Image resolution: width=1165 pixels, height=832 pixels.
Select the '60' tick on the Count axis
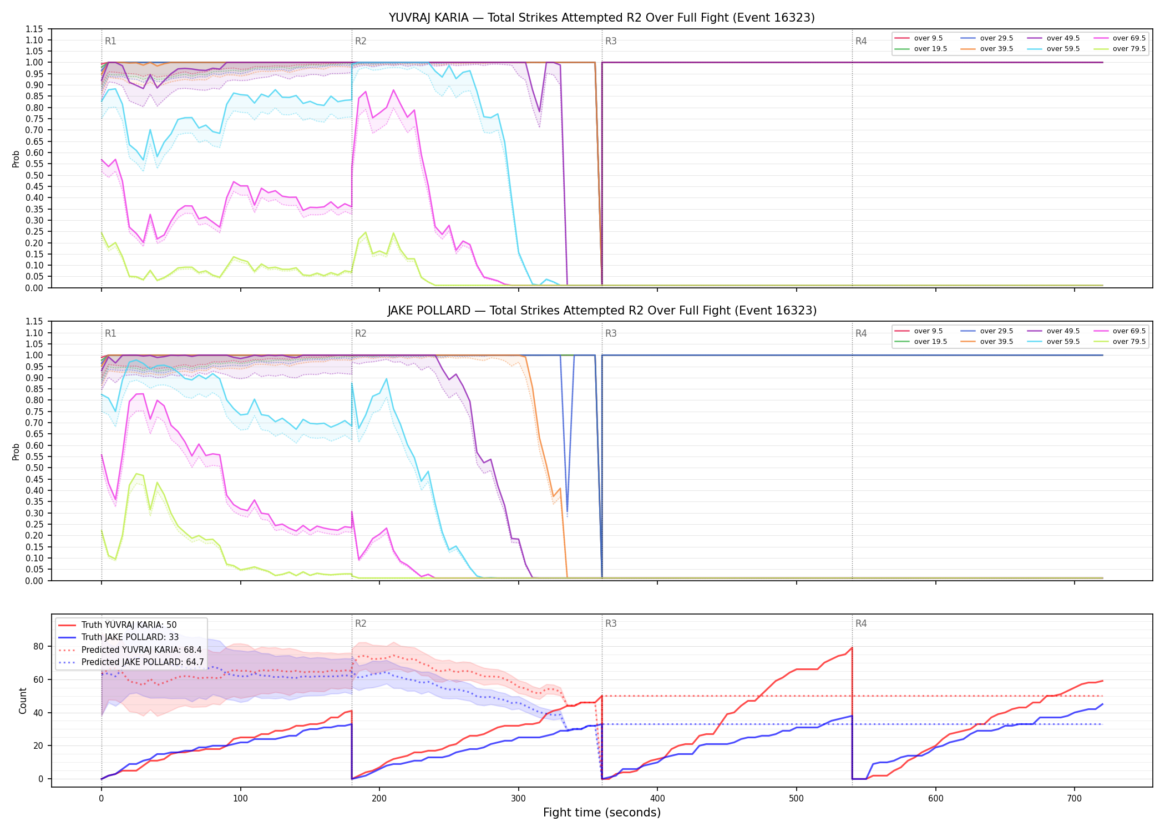pos(38,679)
